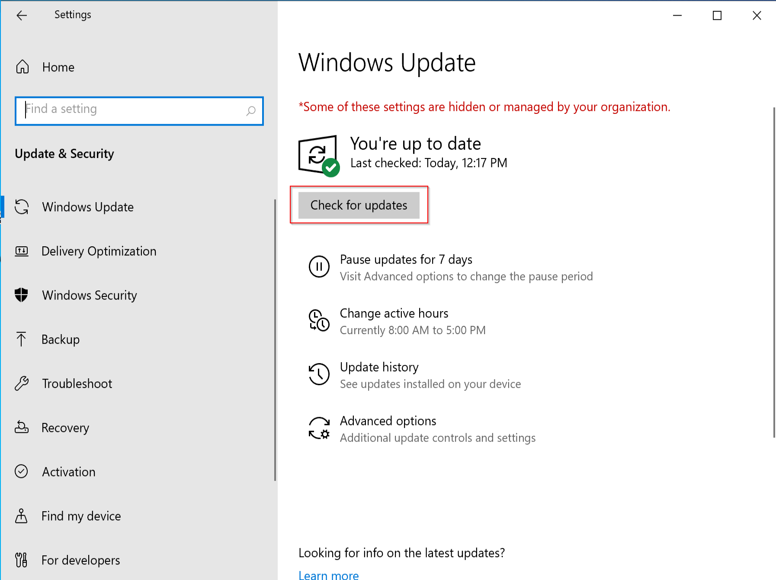Minimize the Settings window
This screenshot has height=580, width=776.
point(677,16)
